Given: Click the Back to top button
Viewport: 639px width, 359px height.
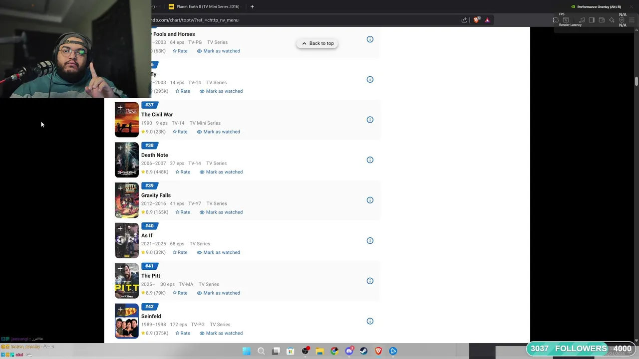Looking at the screenshot, I should [x=318, y=43].
